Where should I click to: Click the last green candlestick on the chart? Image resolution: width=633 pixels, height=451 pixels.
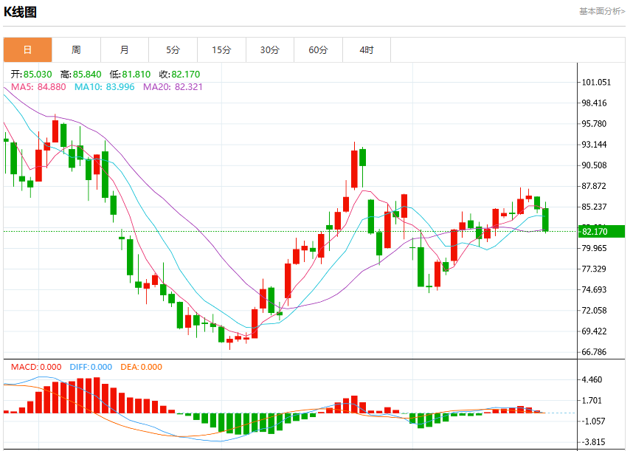[545, 220]
